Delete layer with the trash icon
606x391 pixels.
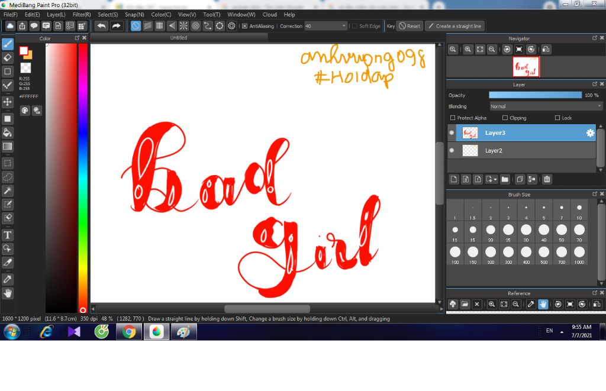point(547,179)
